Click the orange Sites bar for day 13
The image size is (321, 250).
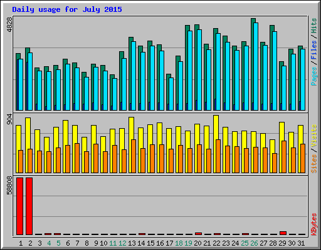point(134,156)
